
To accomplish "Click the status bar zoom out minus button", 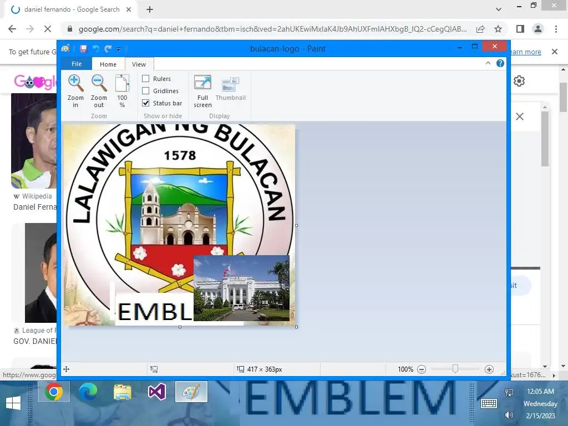I will click(x=422, y=369).
